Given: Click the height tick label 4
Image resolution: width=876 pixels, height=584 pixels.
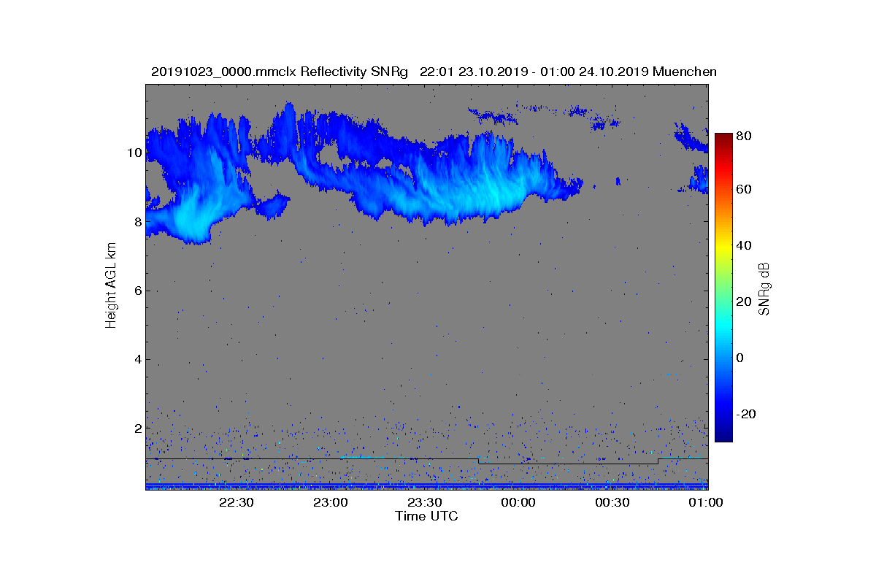Looking at the screenshot, I should click(x=137, y=359).
